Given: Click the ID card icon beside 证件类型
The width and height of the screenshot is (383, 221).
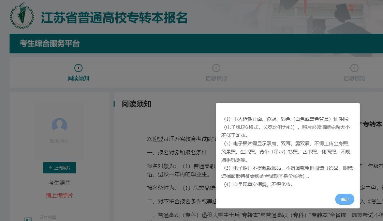Looking at the screenshot, I should pyautogui.click(x=28, y=219).
